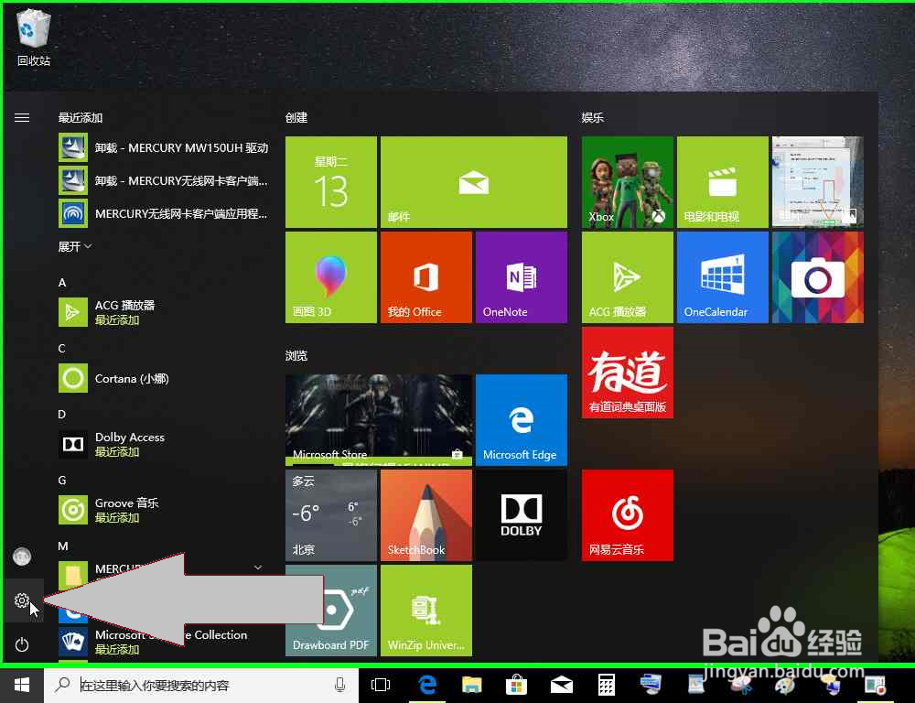Launch the 画图 3D tile
Image resolution: width=915 pixels, height=703 pixels.
(331, 277)
